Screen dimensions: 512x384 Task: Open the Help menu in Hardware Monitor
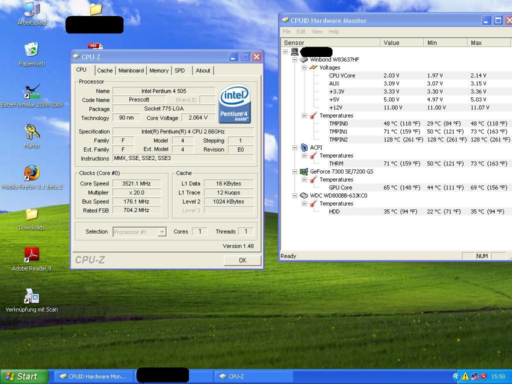click(x=333, y=31)
